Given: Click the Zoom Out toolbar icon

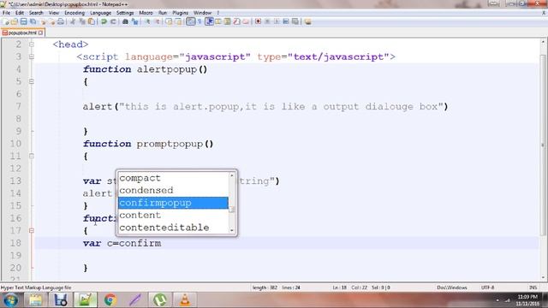Looking at the screenshot, I should tap(157, 21).
